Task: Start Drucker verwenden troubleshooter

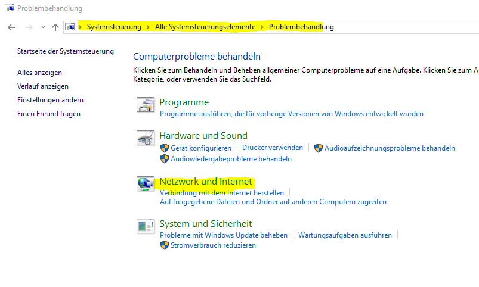Action: click(x=273, y=148)
